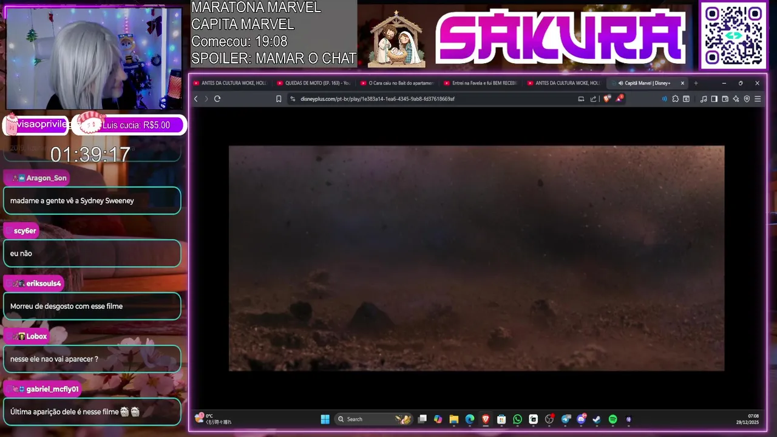The width and height of the screenshot is (777, 437).
Task: Open the browser extensions puzzle icon
Action: [675, 99]
